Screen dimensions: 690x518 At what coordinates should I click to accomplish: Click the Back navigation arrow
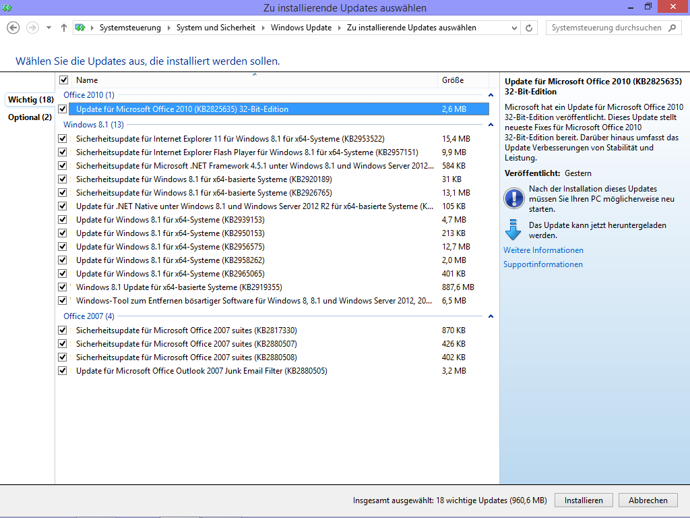click(13, 28)
